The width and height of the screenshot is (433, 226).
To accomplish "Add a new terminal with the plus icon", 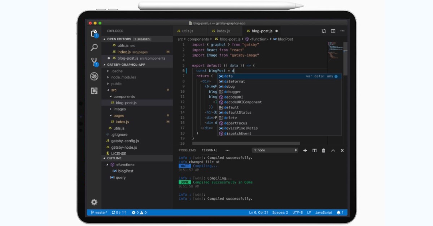I will pyautogui.click(x=306, y=150).
